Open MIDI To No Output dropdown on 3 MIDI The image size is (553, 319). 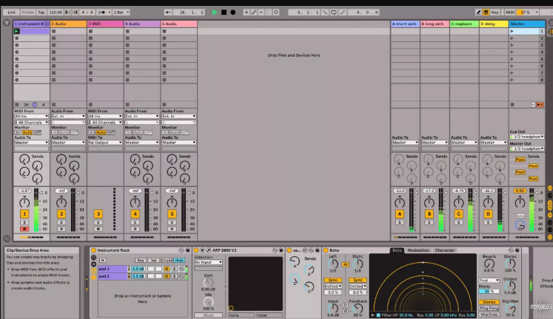pyautogui.click(x=105, y=143)
